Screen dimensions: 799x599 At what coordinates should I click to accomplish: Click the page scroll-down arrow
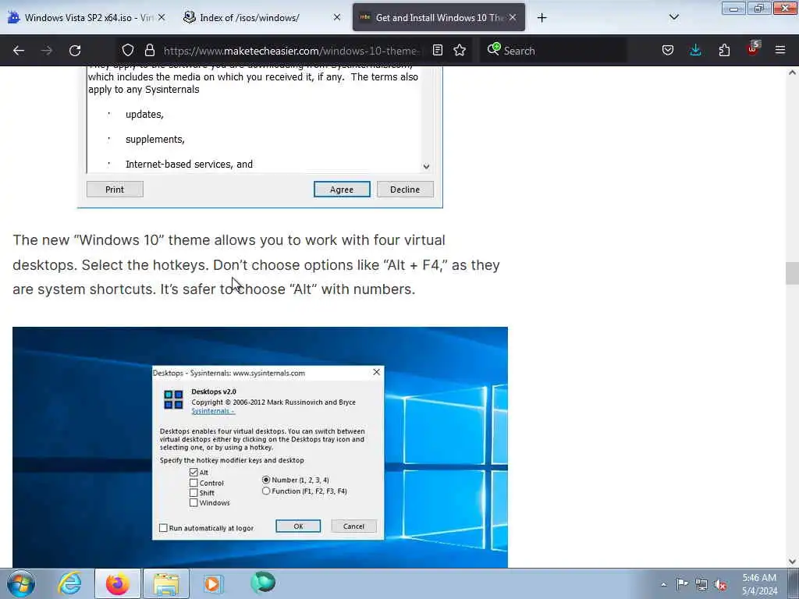793,562
